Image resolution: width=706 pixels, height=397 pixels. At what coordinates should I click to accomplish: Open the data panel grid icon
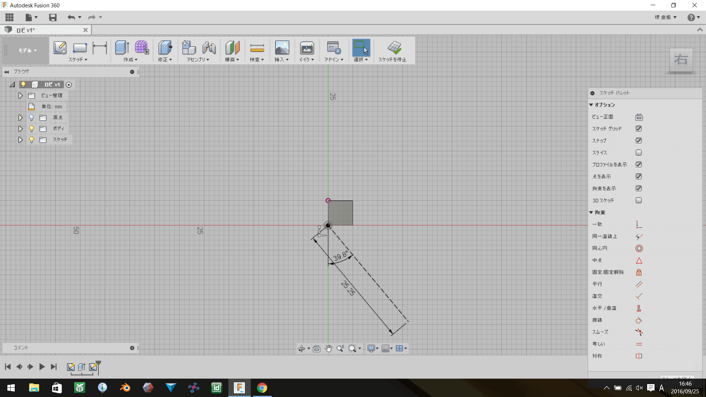10,17
